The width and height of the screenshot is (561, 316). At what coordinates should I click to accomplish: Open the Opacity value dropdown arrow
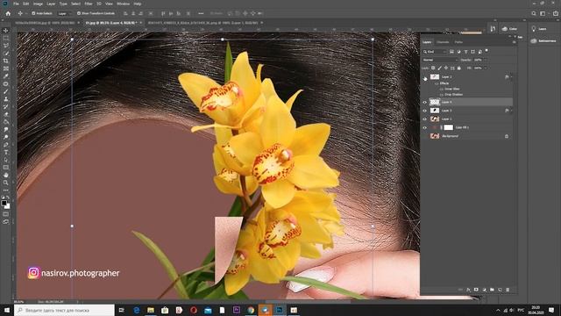(x=486, y=60)
